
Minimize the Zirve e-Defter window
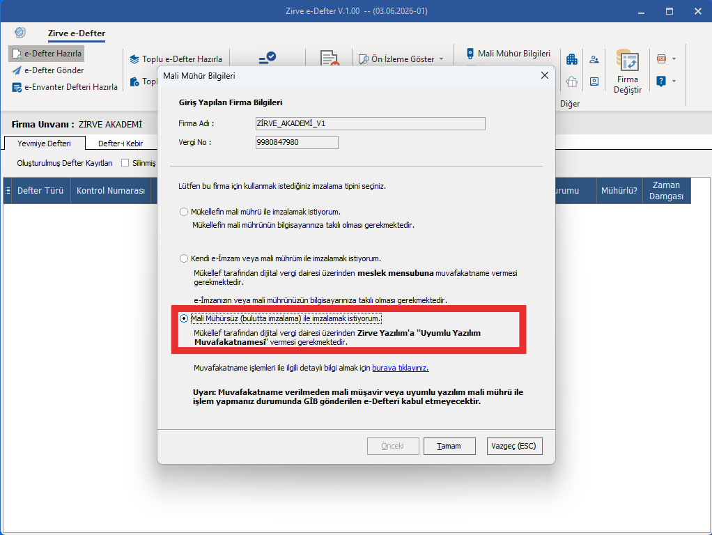coord(641,11)
